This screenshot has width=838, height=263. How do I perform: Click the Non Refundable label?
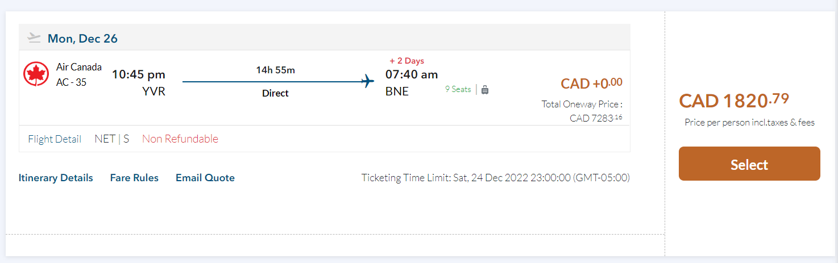[180, 139]
